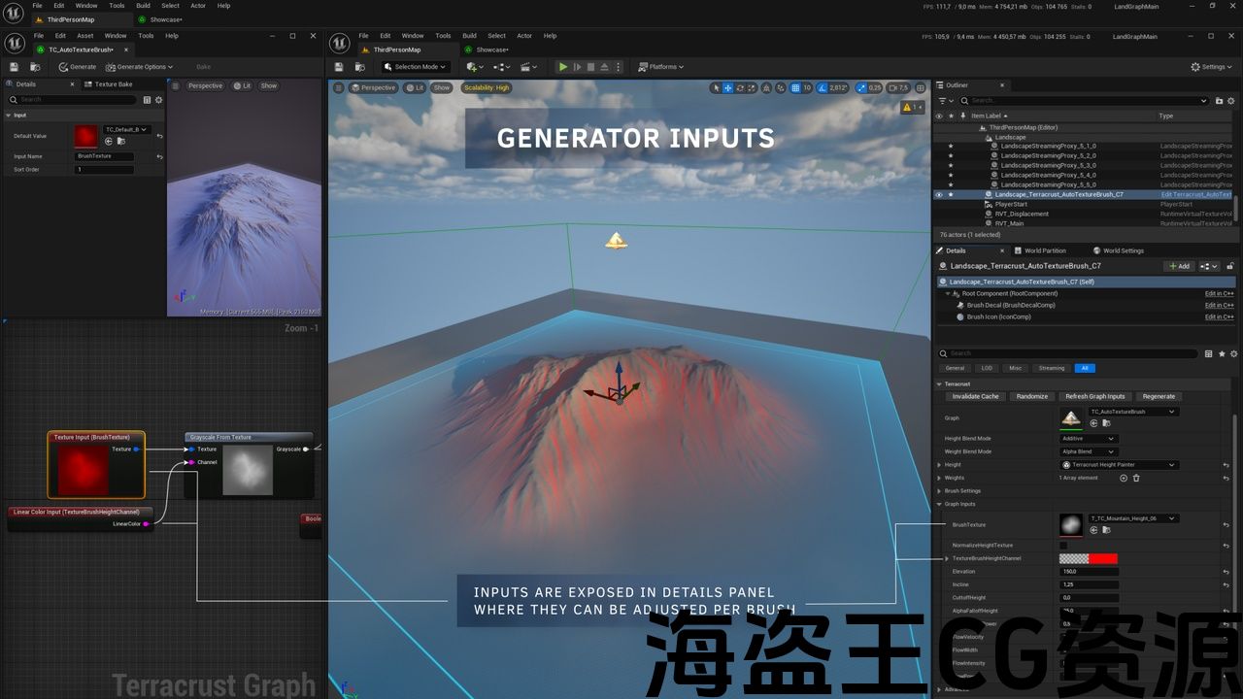Open the Height Blend Mode dropdown
Screen dimensions: 1243x699
click(x=1089, y=439)
